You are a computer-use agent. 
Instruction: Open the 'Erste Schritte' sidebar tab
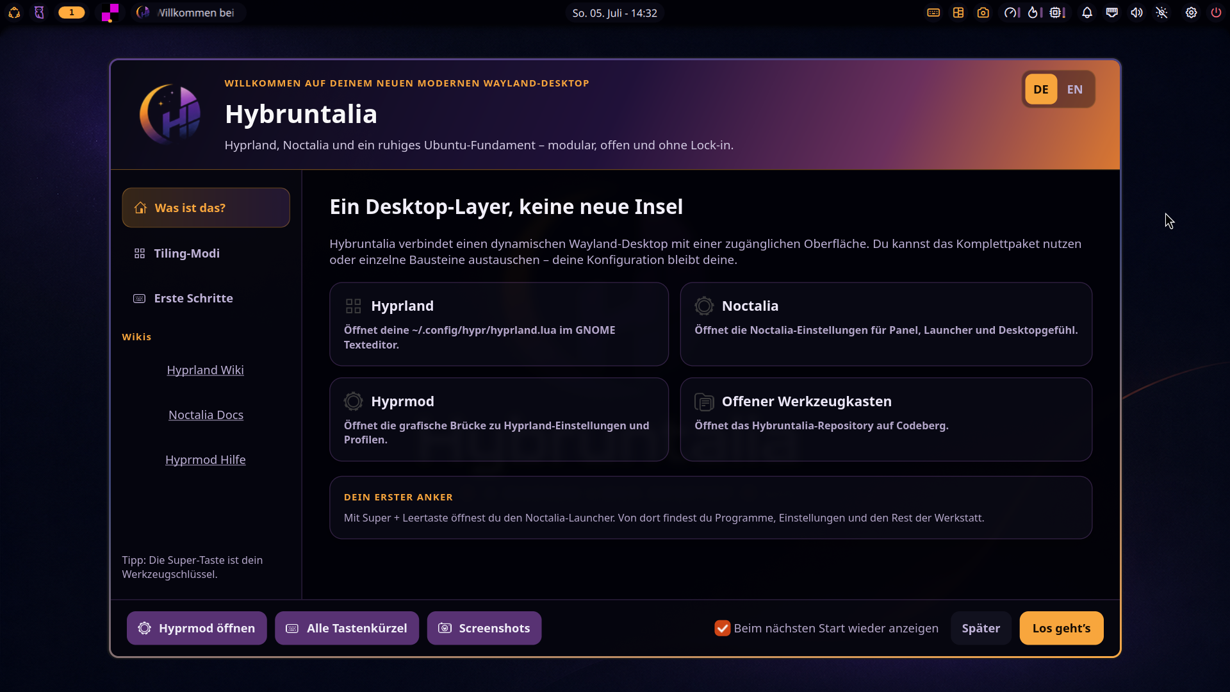206,298
